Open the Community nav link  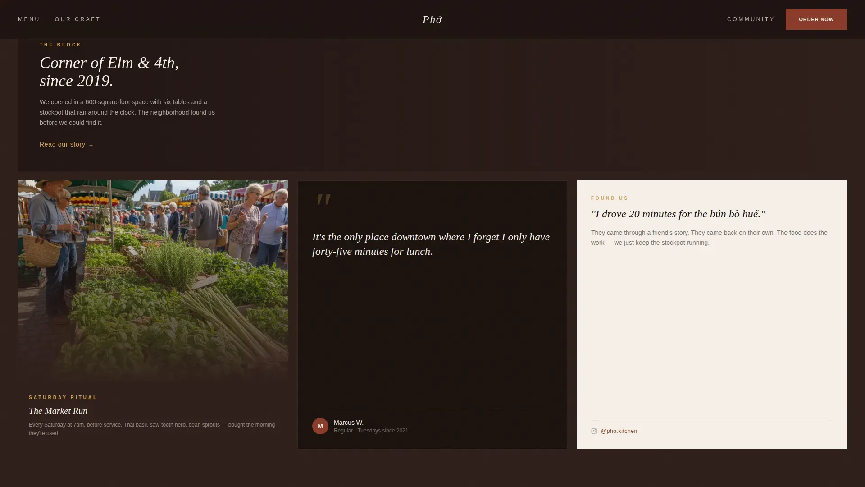pyautogui.click(x=751, y=19)
